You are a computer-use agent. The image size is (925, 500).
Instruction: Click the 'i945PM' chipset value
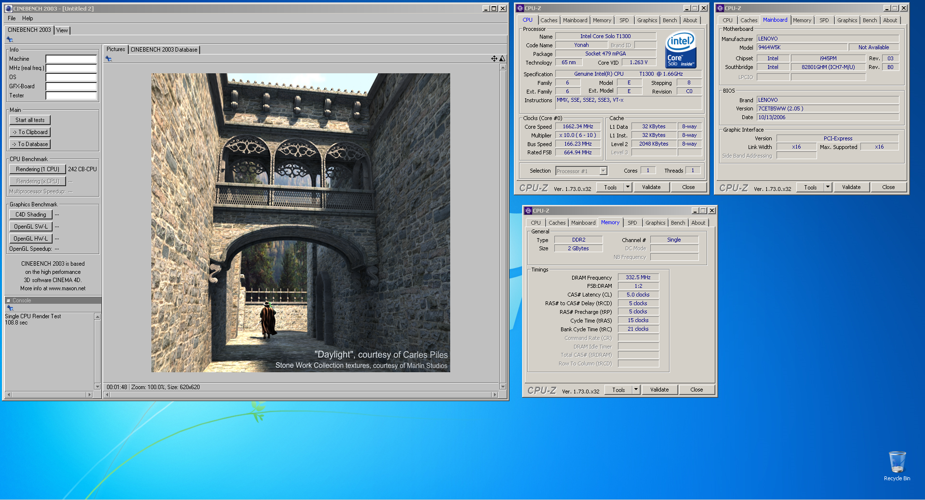point(828,58)
